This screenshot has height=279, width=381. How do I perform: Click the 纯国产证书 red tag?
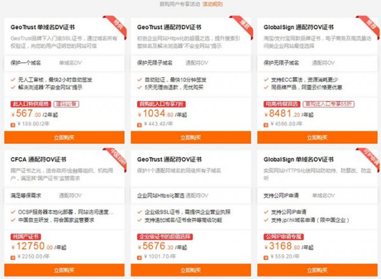click(26, 236)
